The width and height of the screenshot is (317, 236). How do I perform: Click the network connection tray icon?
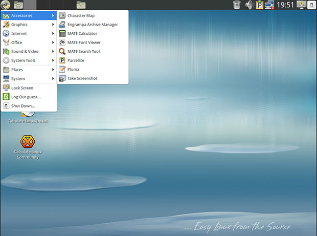coord(269,5)
